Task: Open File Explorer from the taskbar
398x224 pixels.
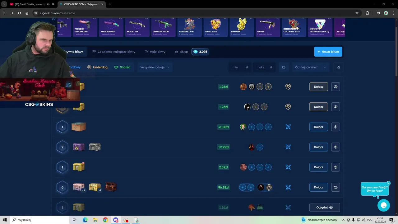Action: coord(95,220)
